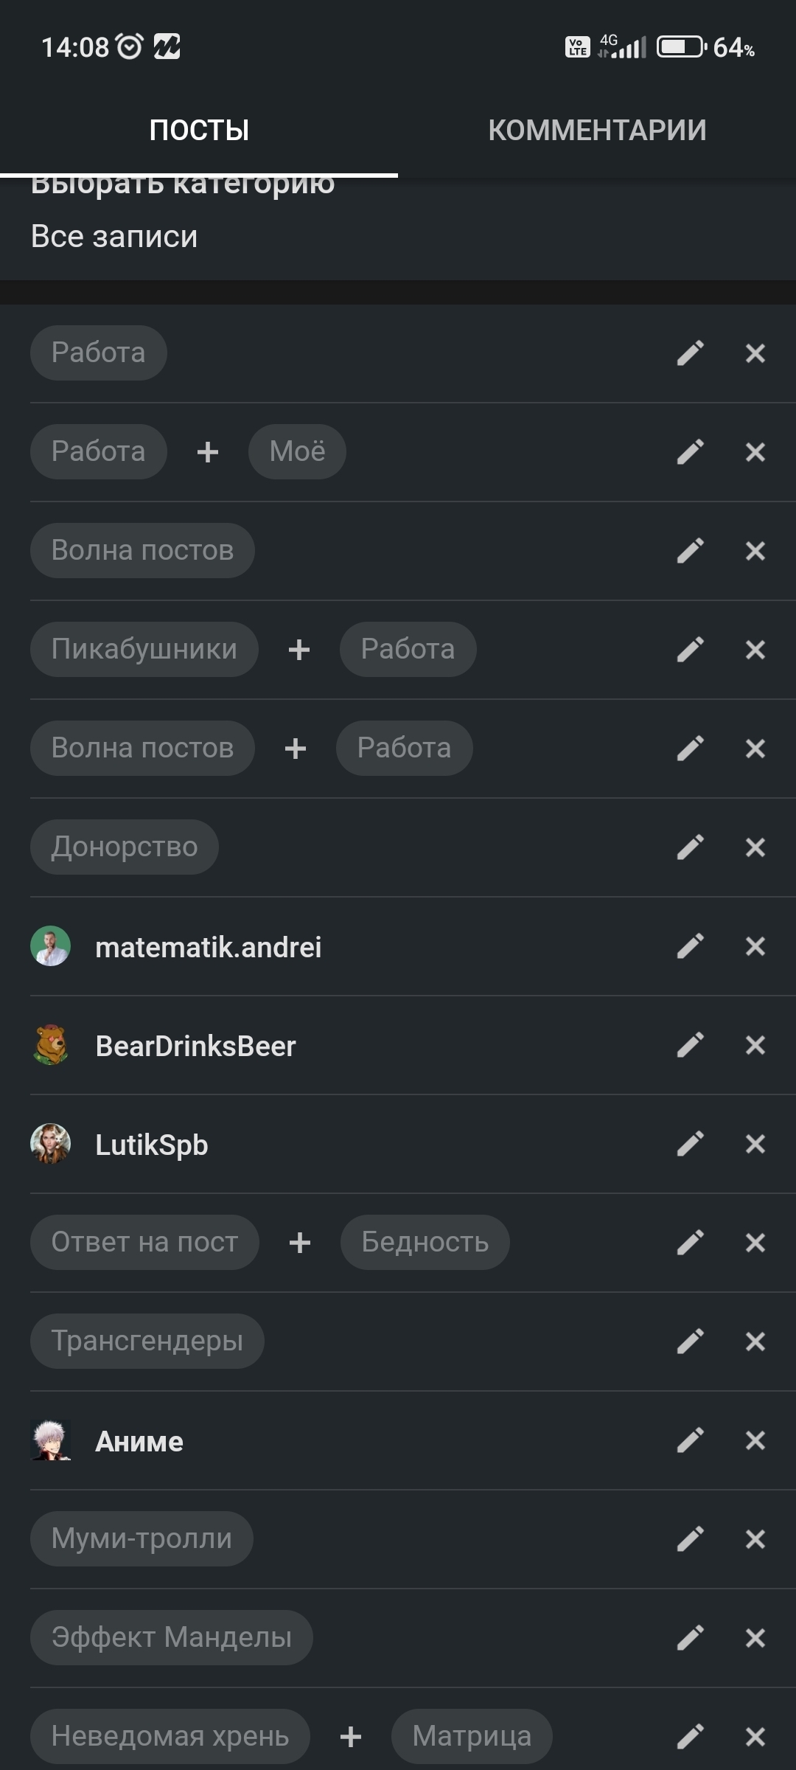Edit the Эффект Манделы filter
Screen dimensions: 796x1770
(x=691, y=1638)
